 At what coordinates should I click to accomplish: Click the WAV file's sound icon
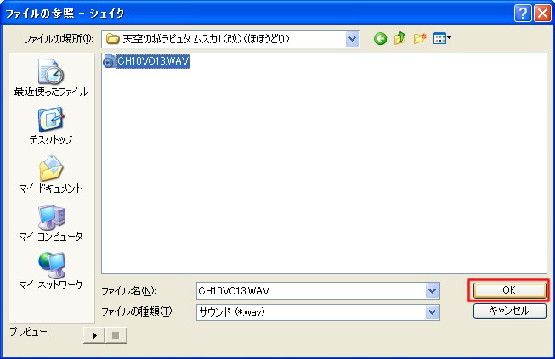pos(109,61)
